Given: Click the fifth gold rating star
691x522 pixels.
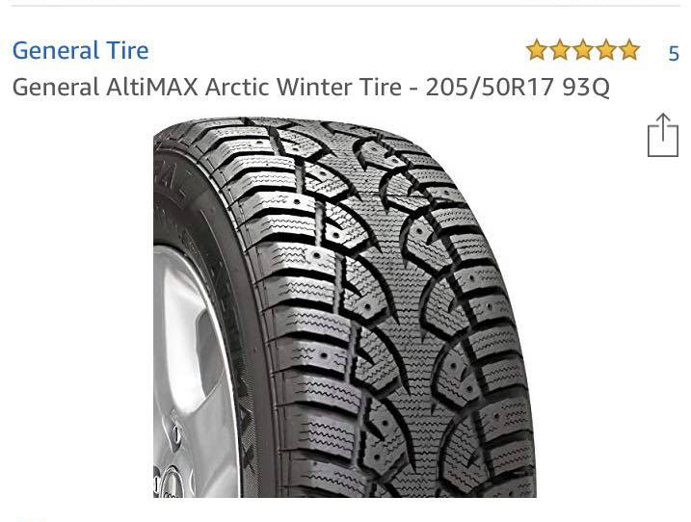Looking at the screenshot, I should [x=629, y=50].
